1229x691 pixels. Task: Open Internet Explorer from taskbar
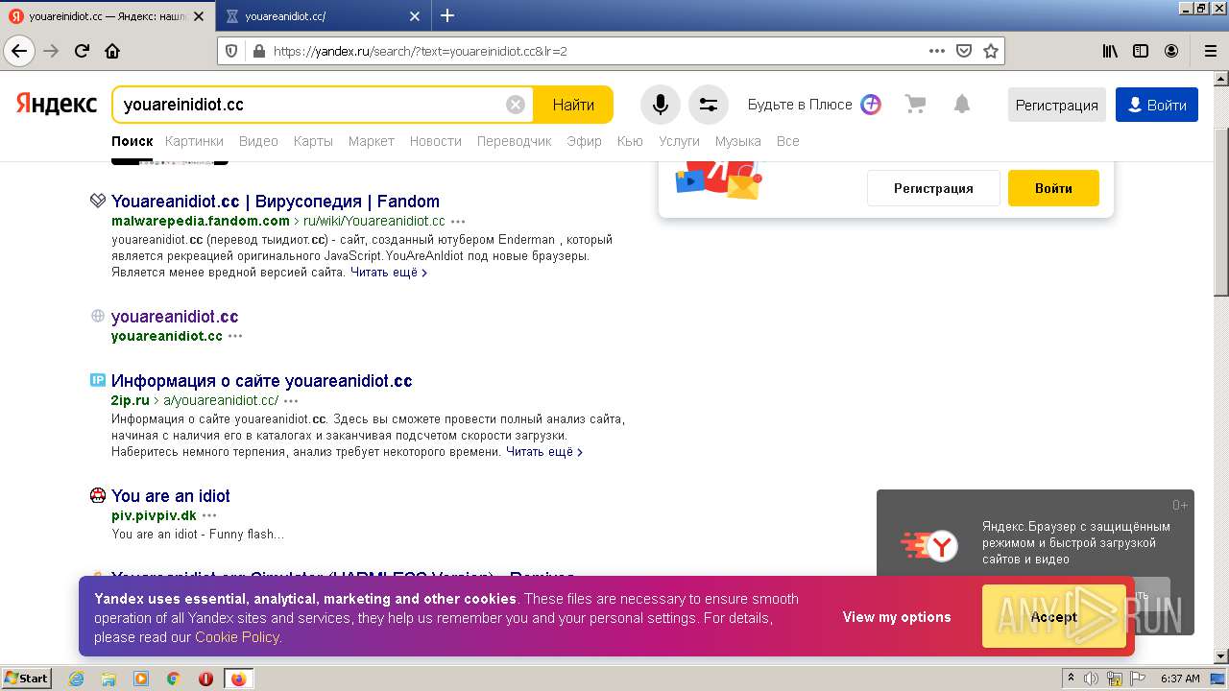76,679
